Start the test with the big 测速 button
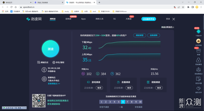The width and height of the screenshot is (204, 111). tap(50, 49)
